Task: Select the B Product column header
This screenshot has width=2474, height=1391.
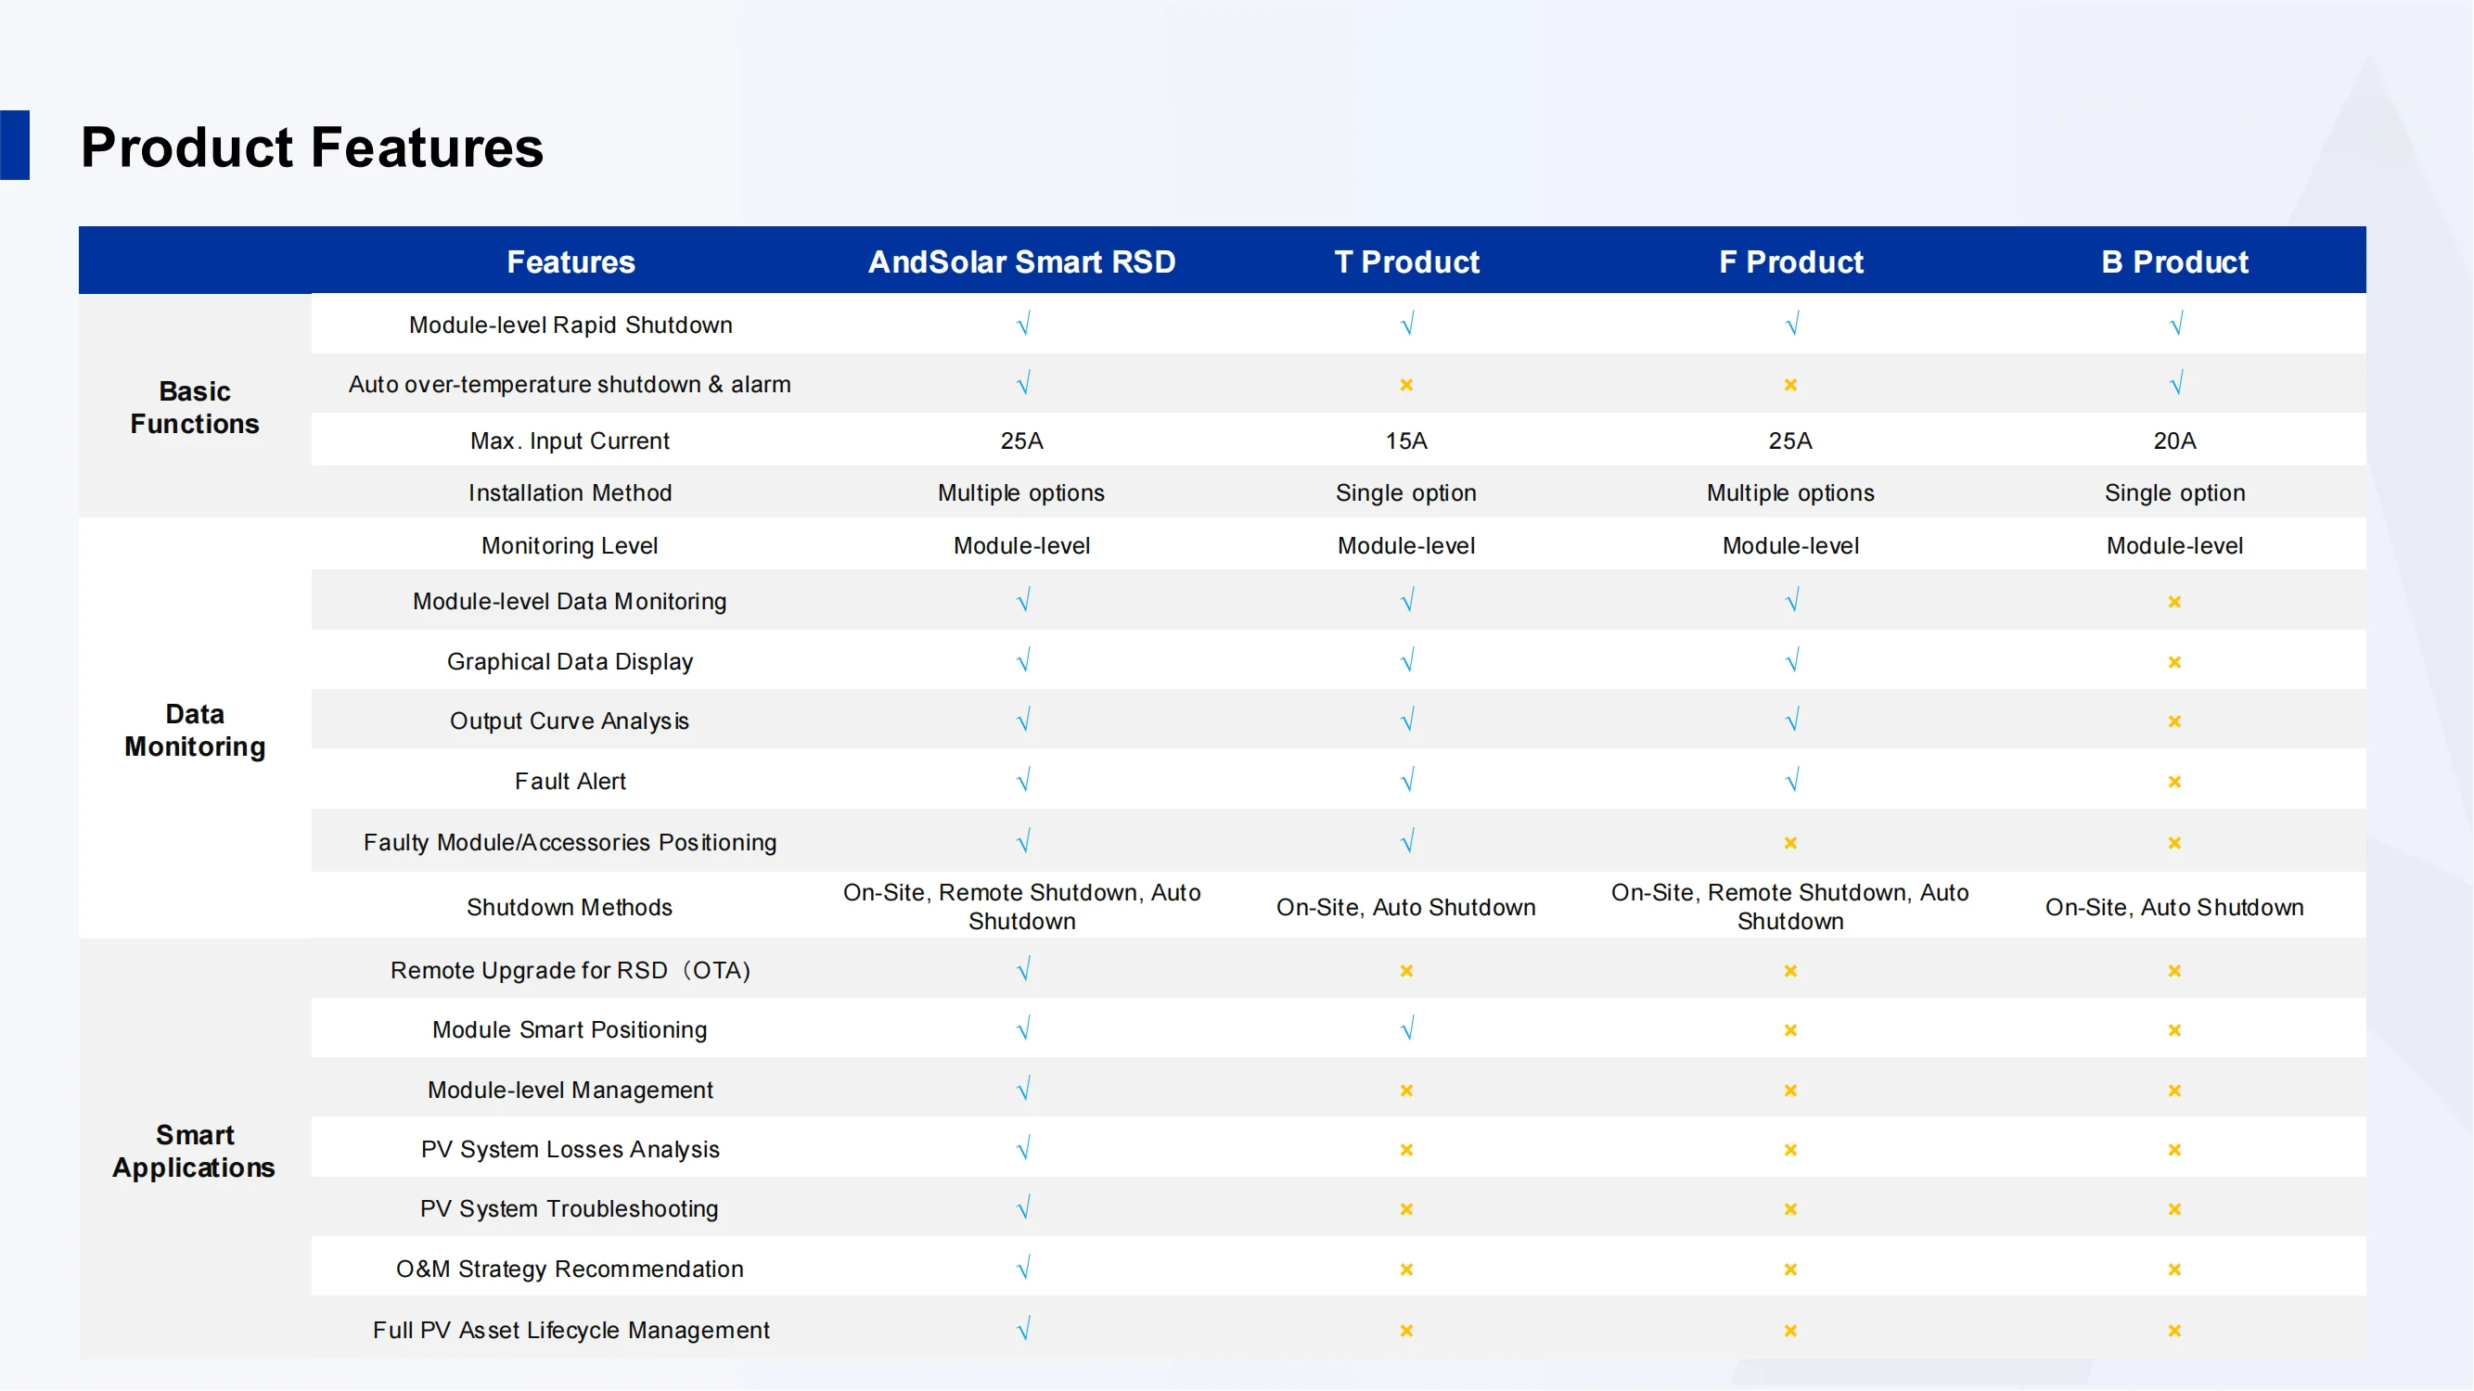Action: pos(2174,262)
